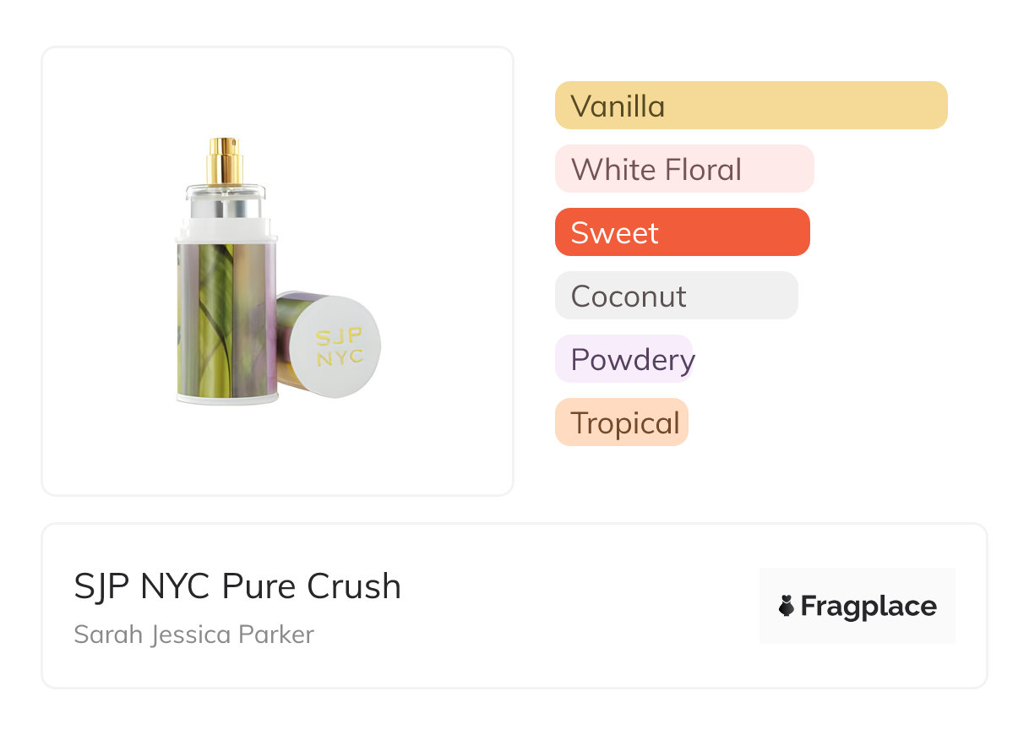Select the Vanilla accord bar
This screenshot has width=1029, height=730.
pos(750,106)
